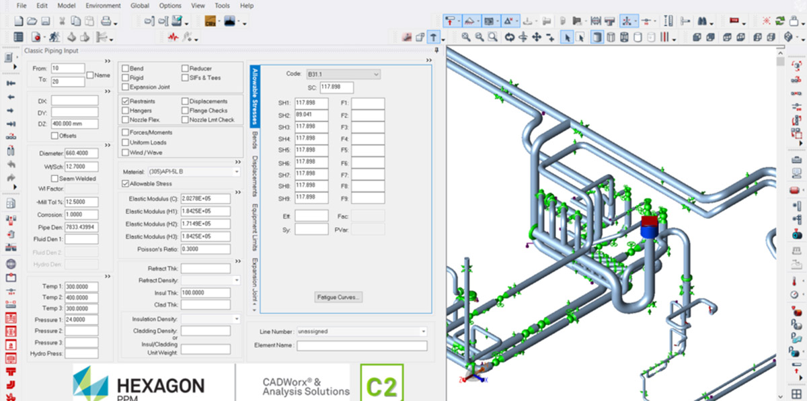
Task: Expand the Line Number combo box
Action: (x=423, y=331)
